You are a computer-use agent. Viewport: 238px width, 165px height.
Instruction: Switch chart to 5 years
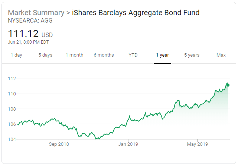coord(192,55)
